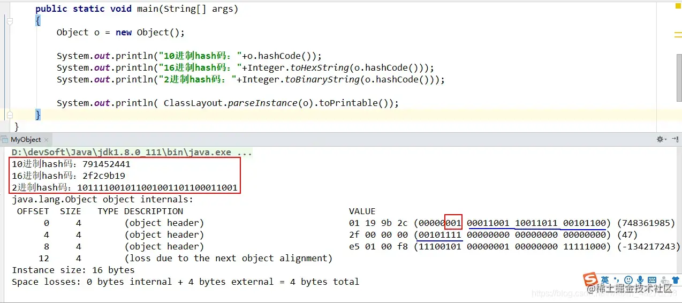Collapse the main method fold marker at opening brace
Viewport: 682px width, 303px height.
(10, 21)
